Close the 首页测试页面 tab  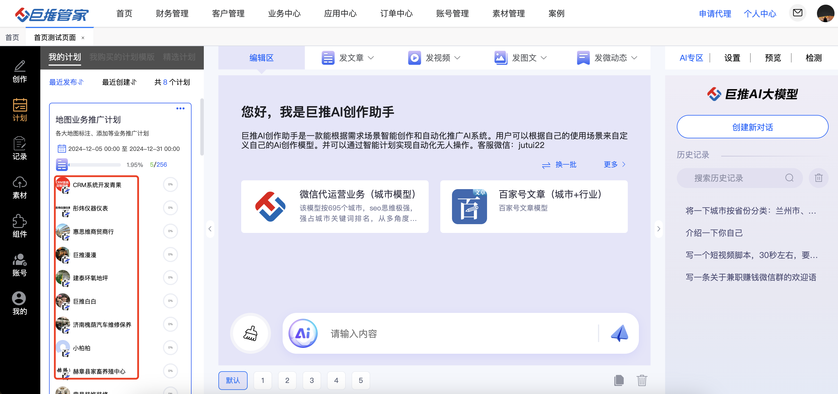point(83,38)
